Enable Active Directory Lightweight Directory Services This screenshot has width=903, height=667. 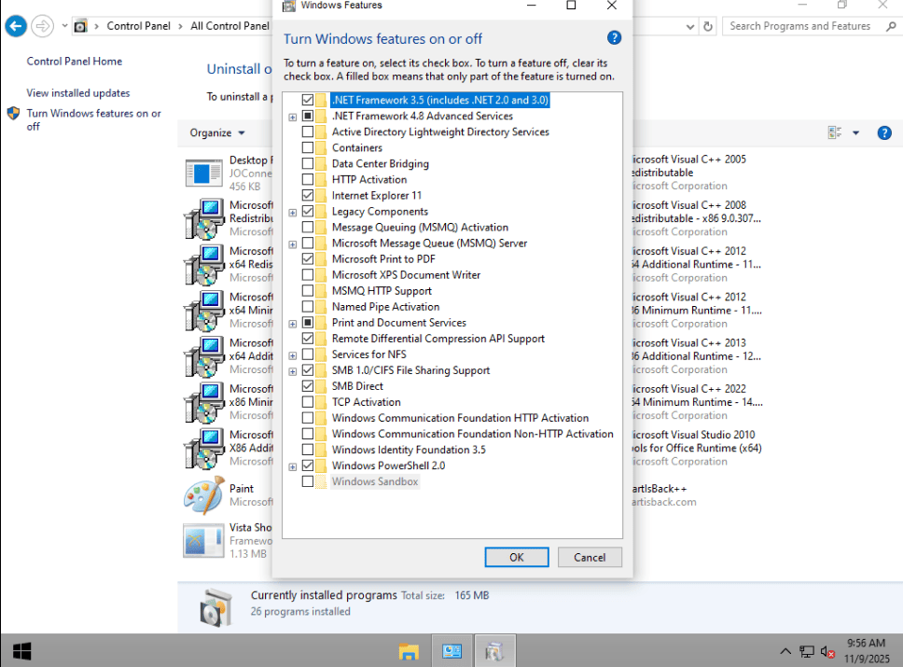coord(308,132)
